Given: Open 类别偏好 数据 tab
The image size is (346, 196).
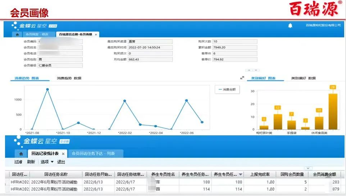Looking at the screenshot, I should tap(304, 78).
